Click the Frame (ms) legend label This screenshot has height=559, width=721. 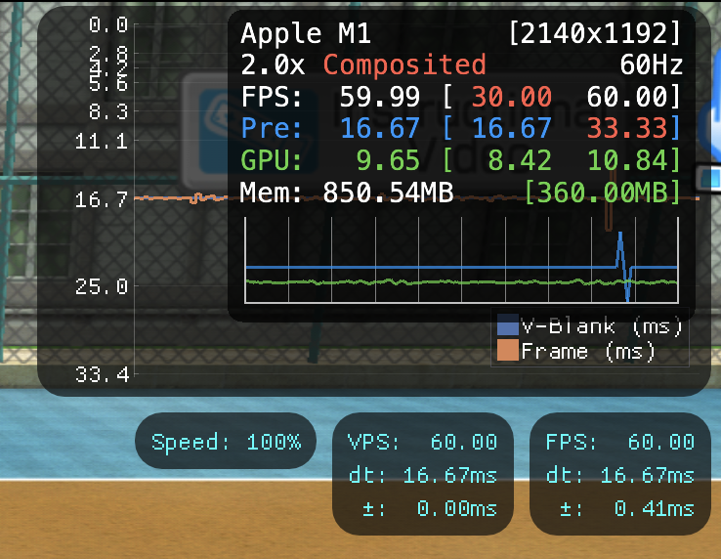[x=588, y=352]
